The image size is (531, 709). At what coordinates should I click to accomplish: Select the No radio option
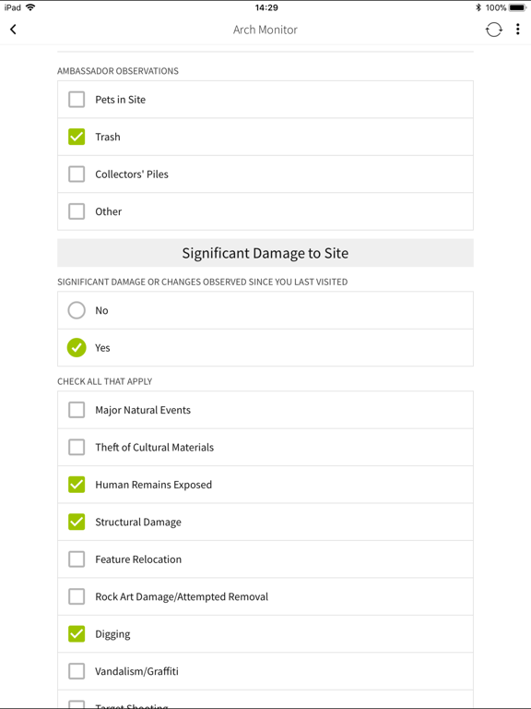77,310
